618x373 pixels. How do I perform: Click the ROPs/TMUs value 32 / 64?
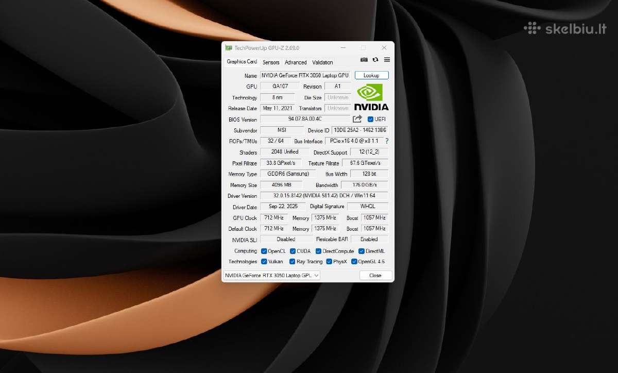(276, 141)
